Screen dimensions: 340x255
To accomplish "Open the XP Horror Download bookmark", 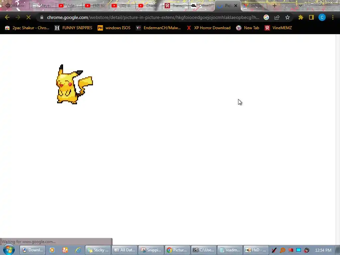I will [x=209, y=28].
